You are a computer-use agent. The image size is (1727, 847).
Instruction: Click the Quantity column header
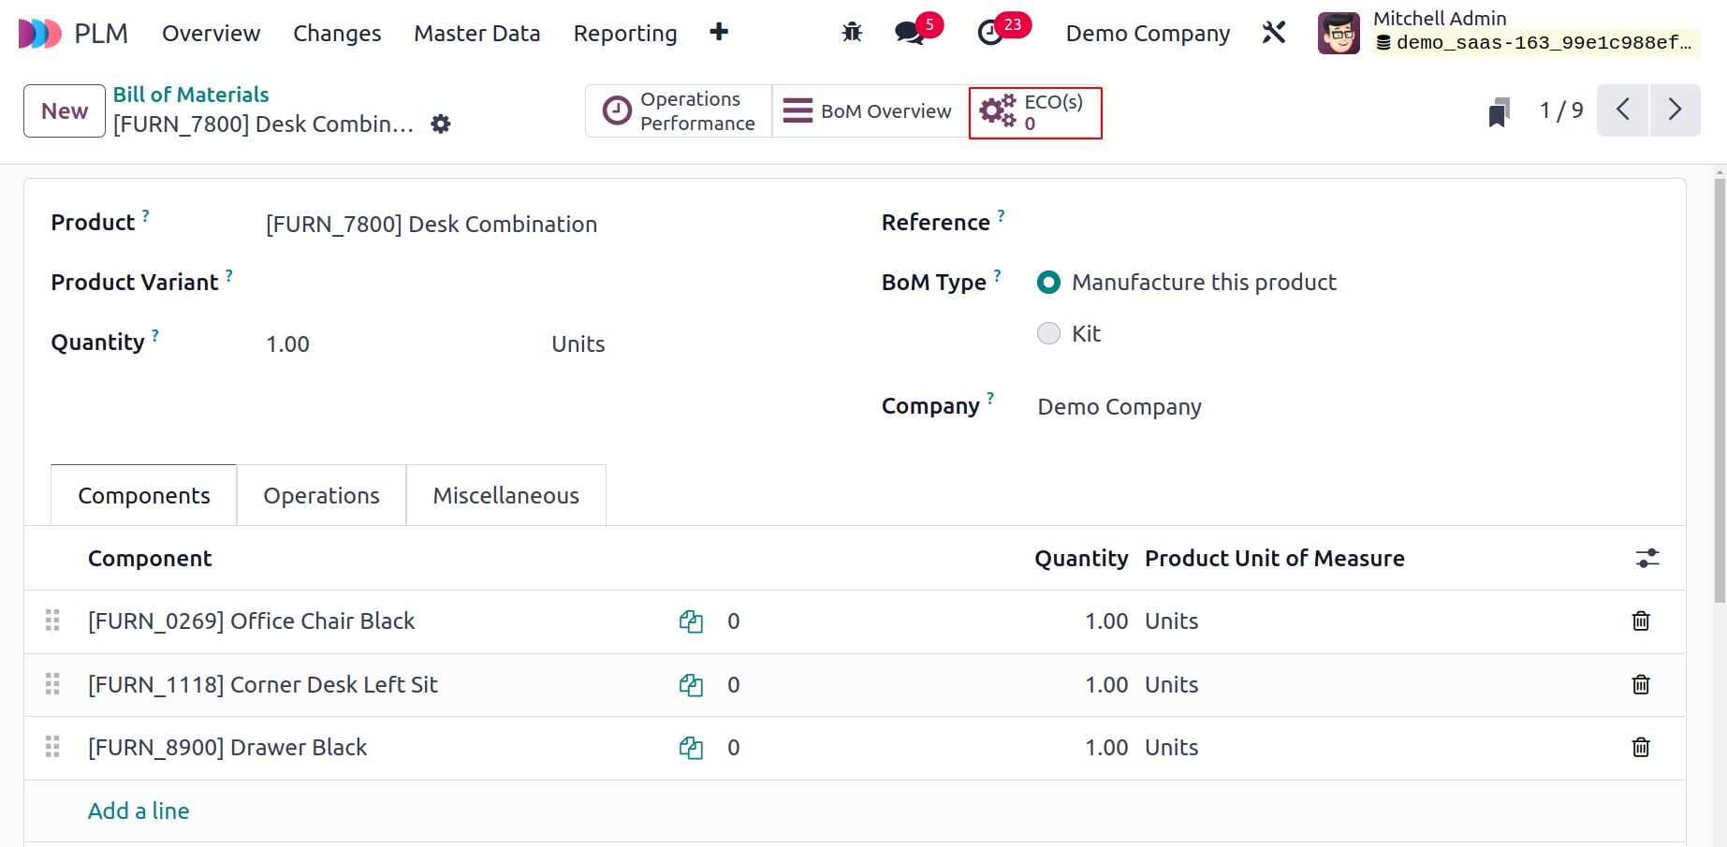(x=1081, y=559)
